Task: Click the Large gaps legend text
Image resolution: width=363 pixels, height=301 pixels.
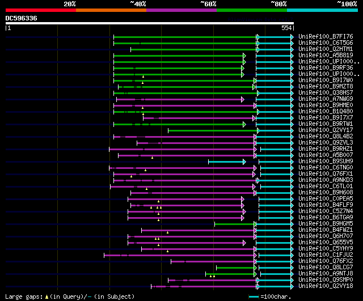Action: (70, 296)
